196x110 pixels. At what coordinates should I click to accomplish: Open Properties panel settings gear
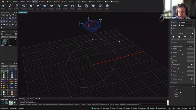coord(192,87)
